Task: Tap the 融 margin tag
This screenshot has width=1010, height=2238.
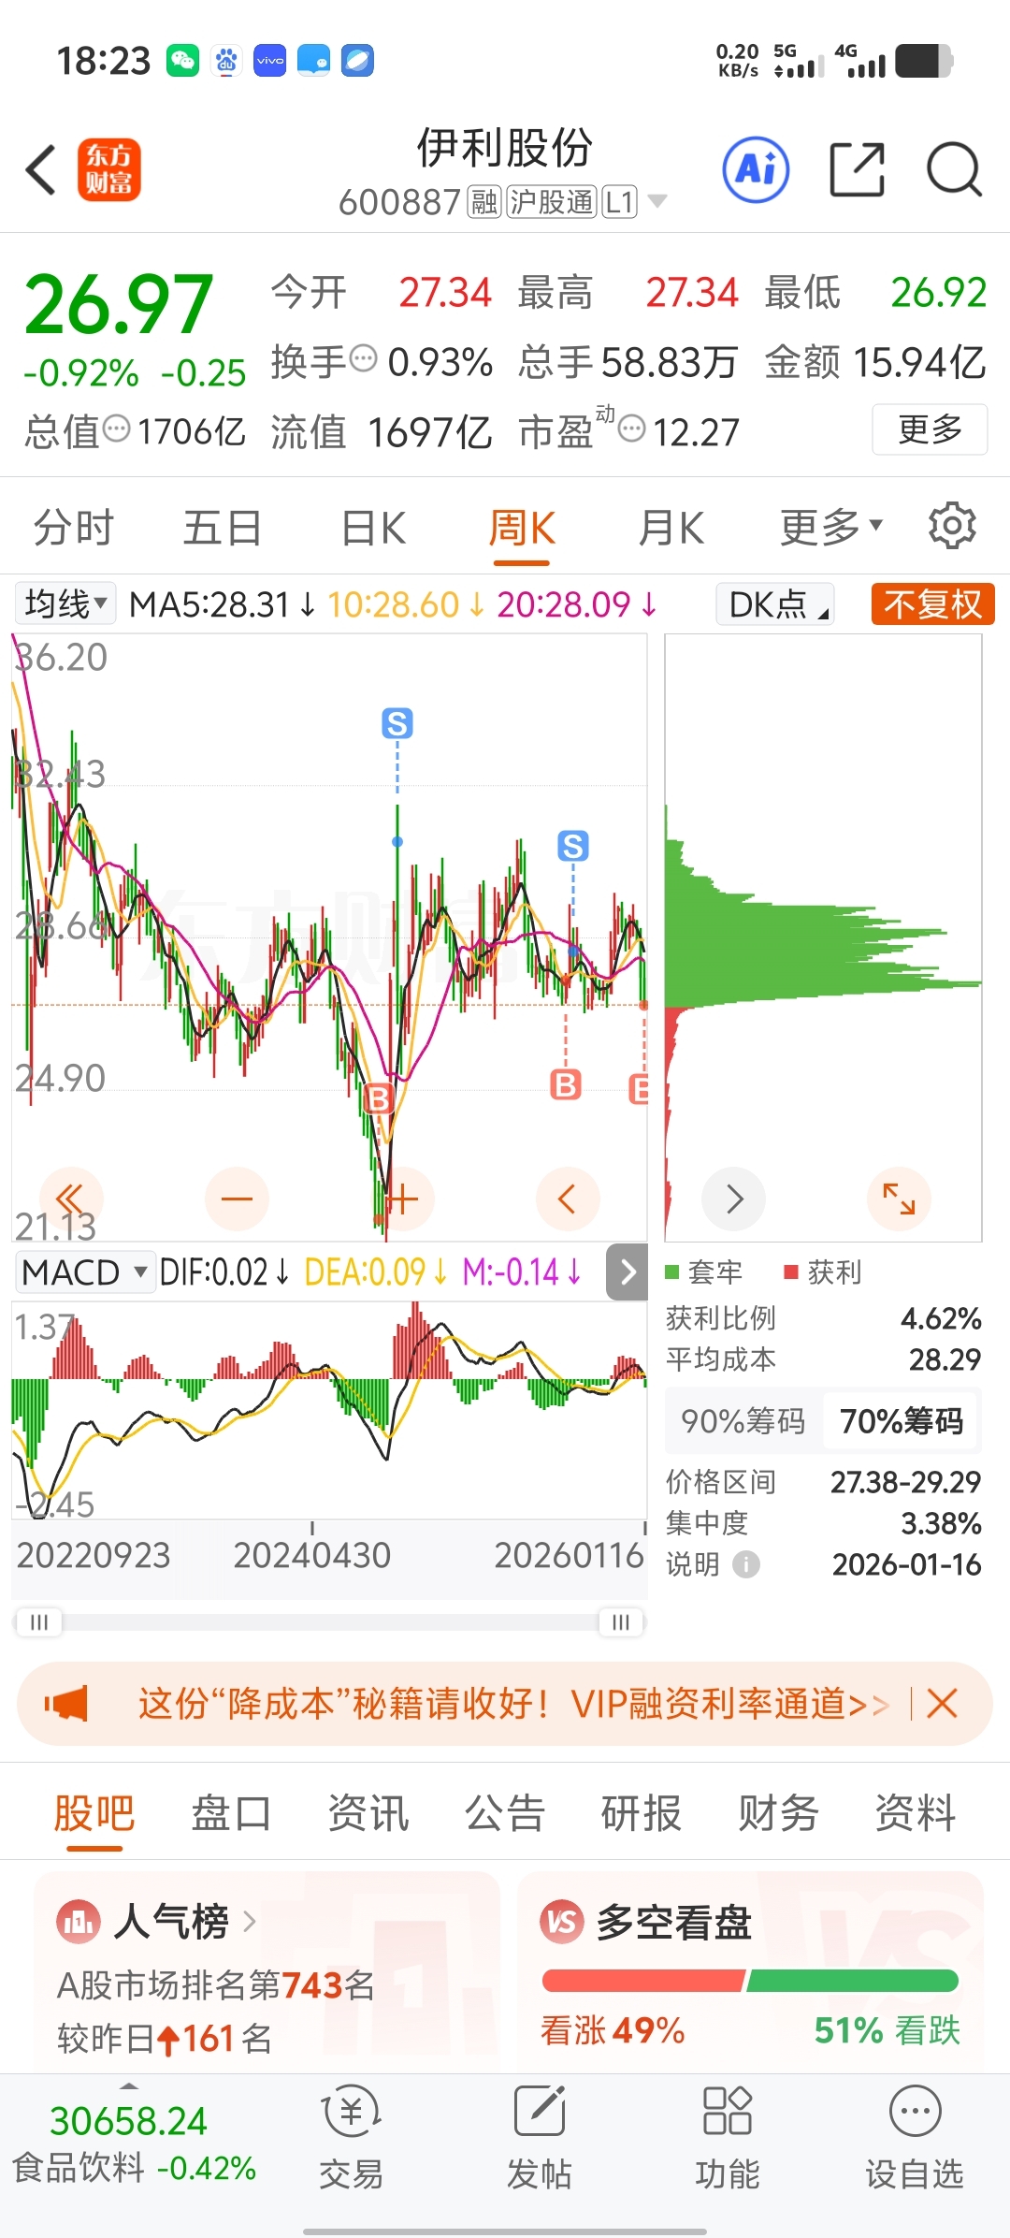Action: click(x=484, y=201)
